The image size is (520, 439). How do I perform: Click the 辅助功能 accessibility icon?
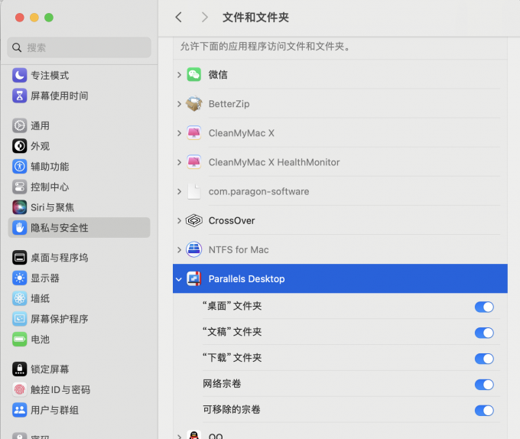coord(20,167)
